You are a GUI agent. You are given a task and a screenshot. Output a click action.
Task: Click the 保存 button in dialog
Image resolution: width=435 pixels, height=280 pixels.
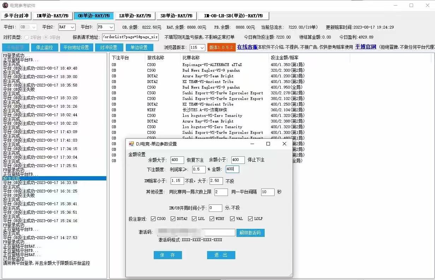point(167,255)
